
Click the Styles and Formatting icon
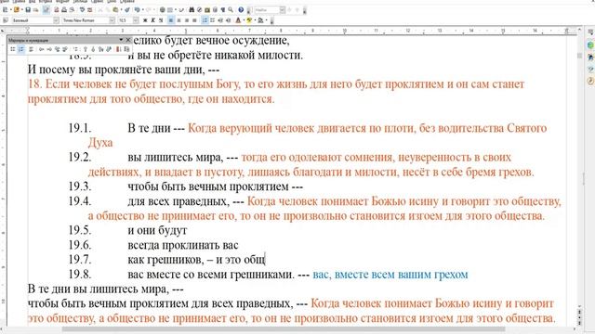pos(6,20)
